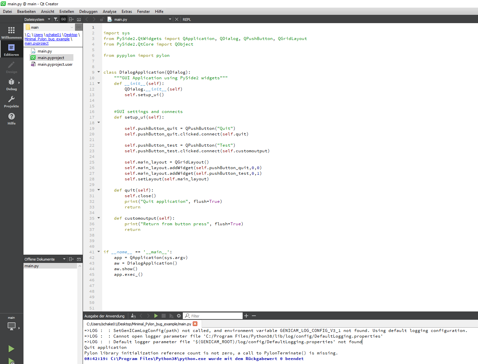
Task: Click the filter tree icon in Dateisystem panel
Action: (56, 19)
